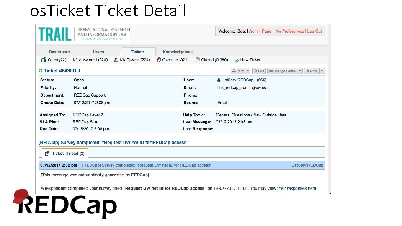Click the Closed tickets icon

197,60
